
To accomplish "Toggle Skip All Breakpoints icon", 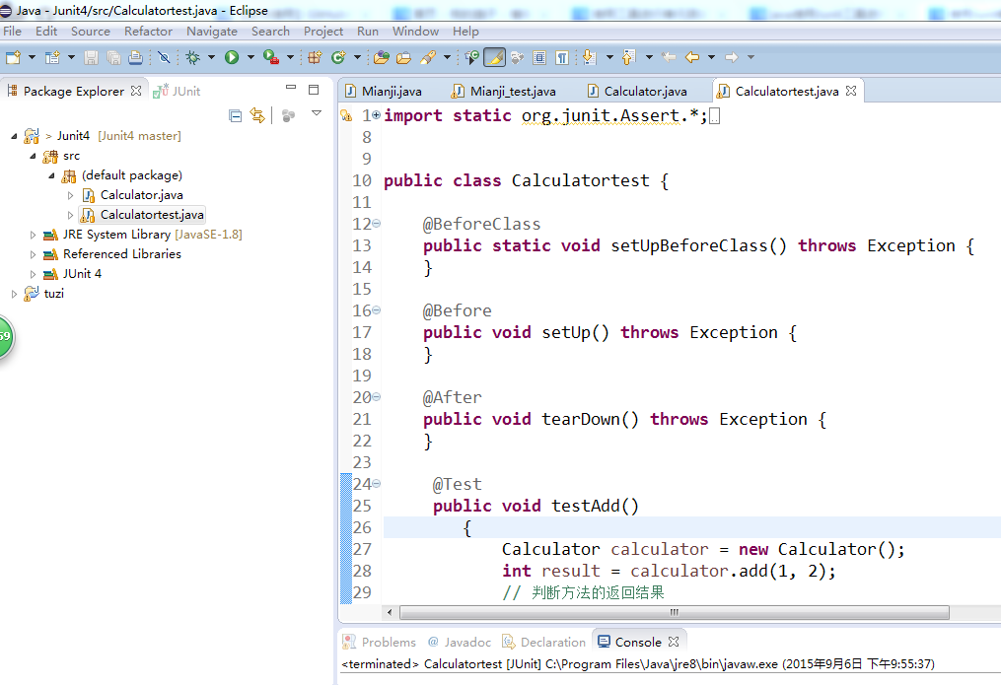I will pyautogui.click(x=164, y=57).
